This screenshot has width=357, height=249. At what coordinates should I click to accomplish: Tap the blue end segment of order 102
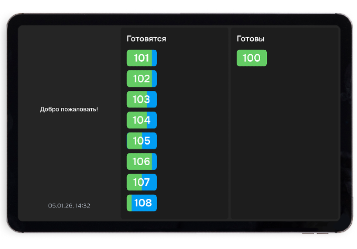(x=154, y=79)
